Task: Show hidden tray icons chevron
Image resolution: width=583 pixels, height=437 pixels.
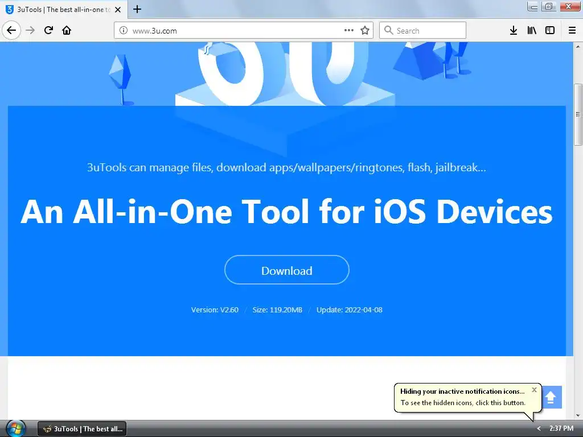Action: 539,428
